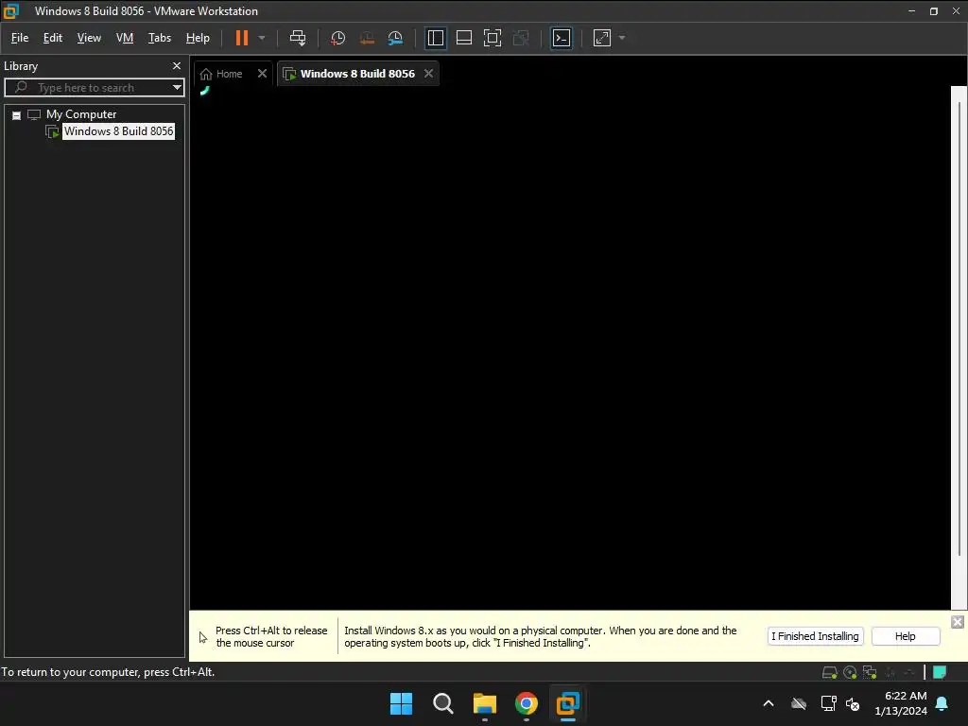
Task: Enter full screen mode icon
Action: coord(492,38)
